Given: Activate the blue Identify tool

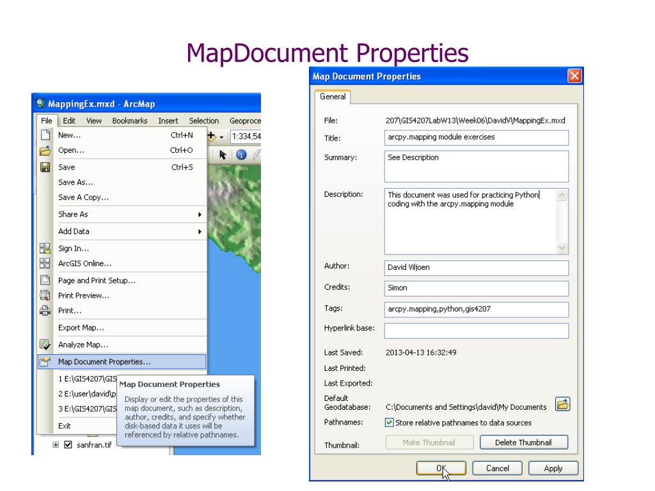Looking at the screenshot, I should pos(241,155).
